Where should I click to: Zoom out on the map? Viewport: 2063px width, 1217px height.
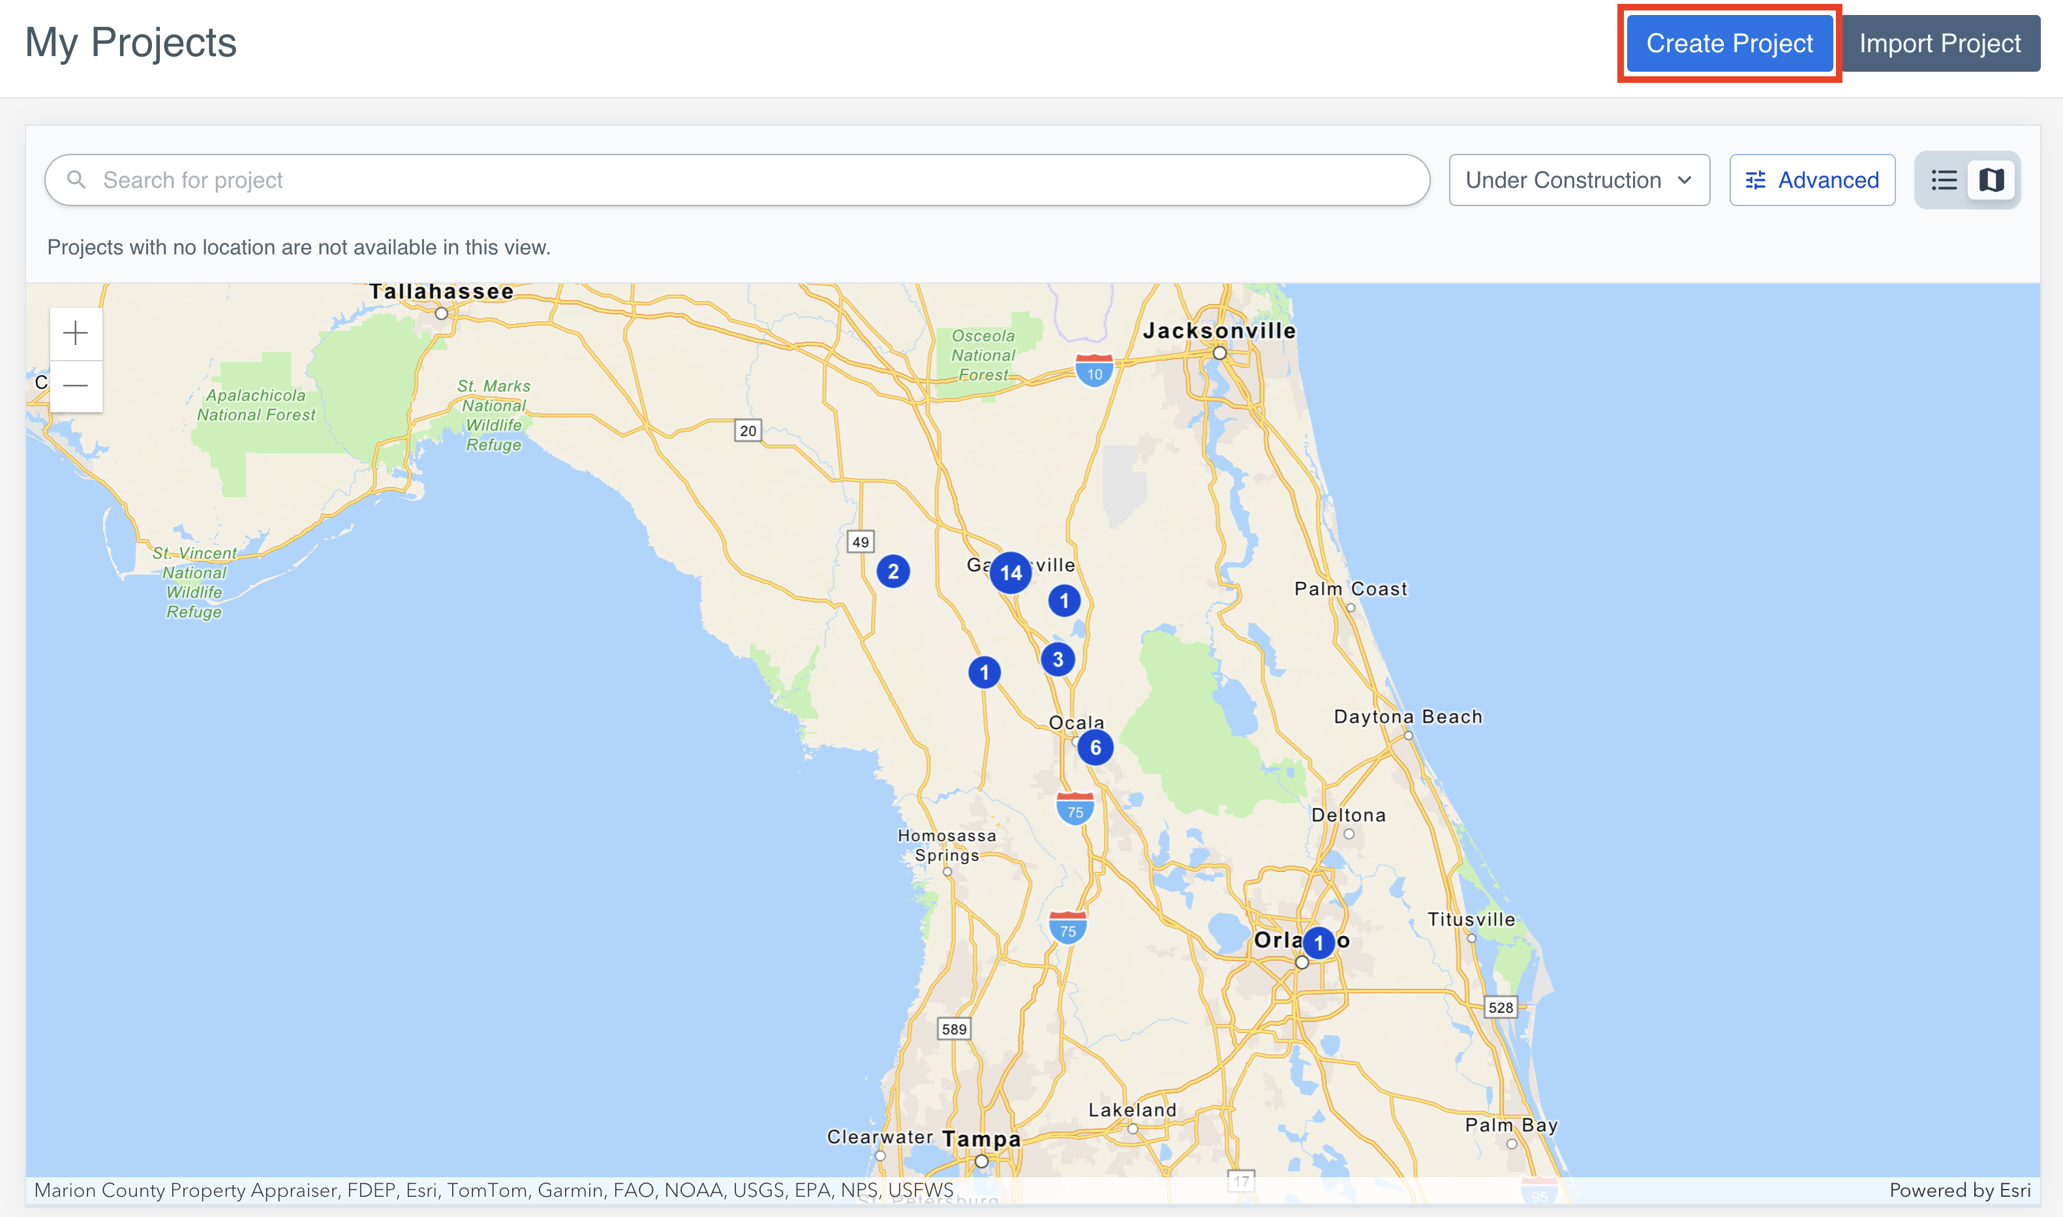[76, 385]
